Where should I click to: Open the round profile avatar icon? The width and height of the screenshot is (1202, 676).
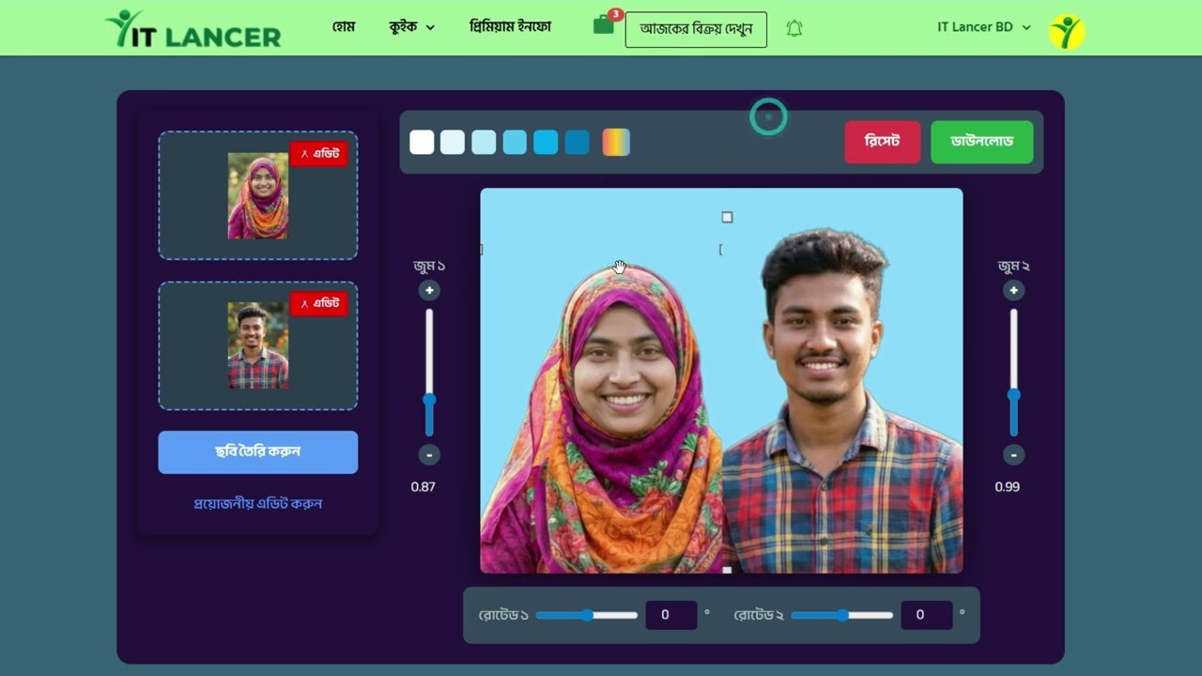pos(1067,32)
